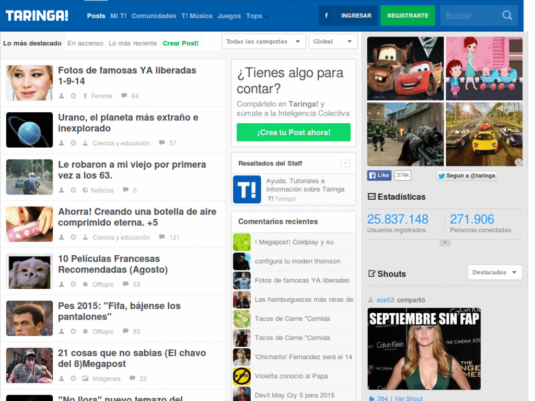
Task: Click ¡Crea tu Post ahora! button
Action: coord(294,132)
